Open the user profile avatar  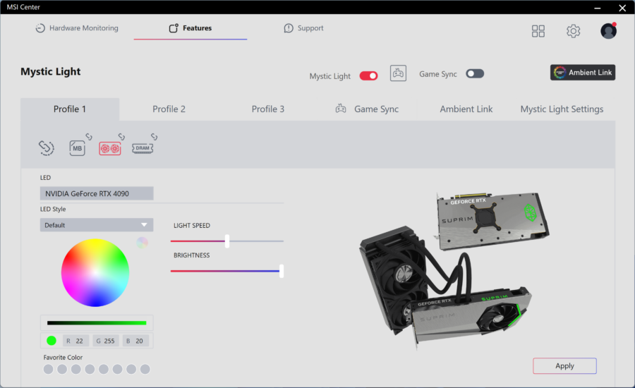pos(608,31)
